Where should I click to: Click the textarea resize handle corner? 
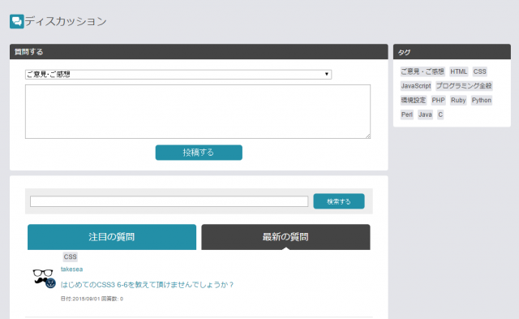(x=368, y=136)
